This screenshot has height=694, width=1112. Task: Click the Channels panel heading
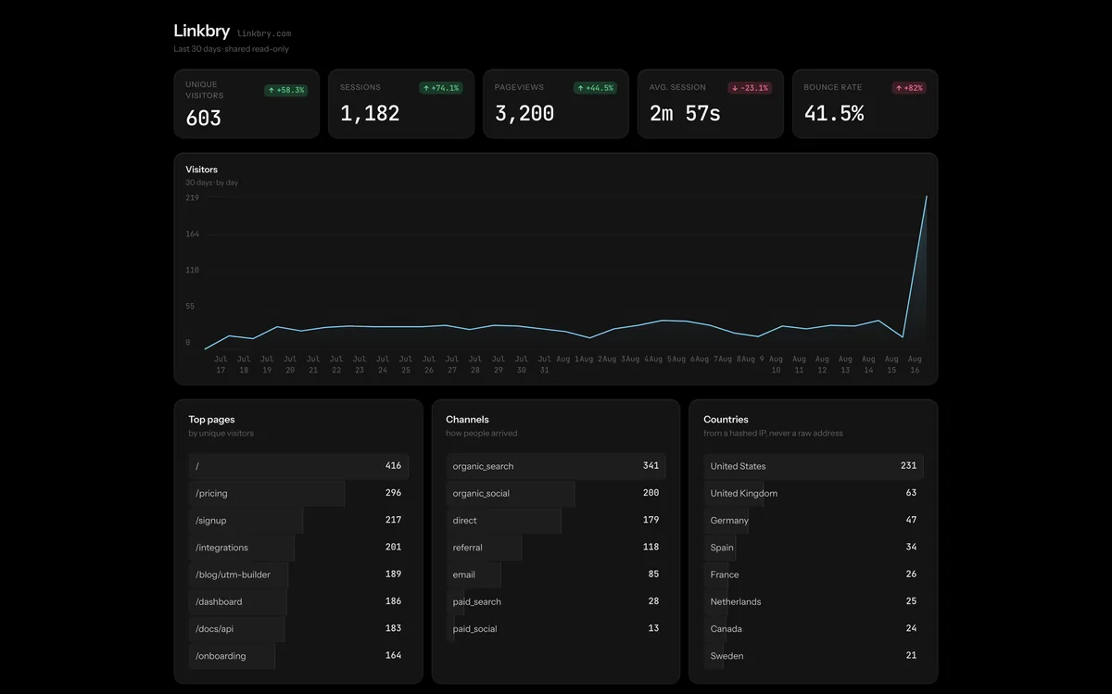point(467,420)
